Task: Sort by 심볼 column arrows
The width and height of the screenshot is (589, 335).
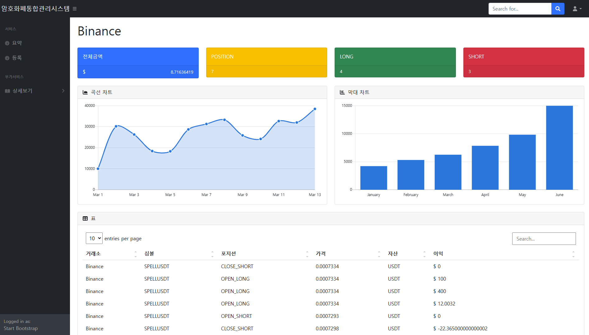Action: point(212,254)
